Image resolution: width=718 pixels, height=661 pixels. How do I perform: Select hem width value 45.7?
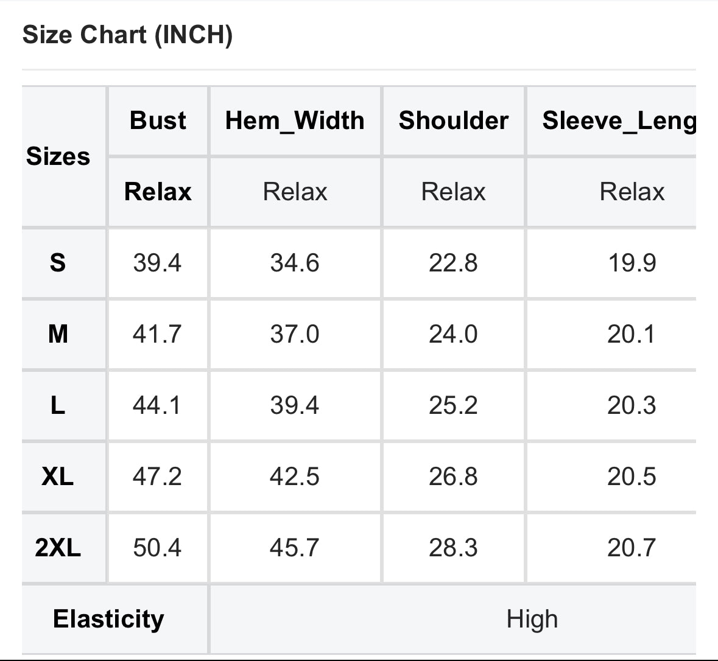(x=294, y=547)
